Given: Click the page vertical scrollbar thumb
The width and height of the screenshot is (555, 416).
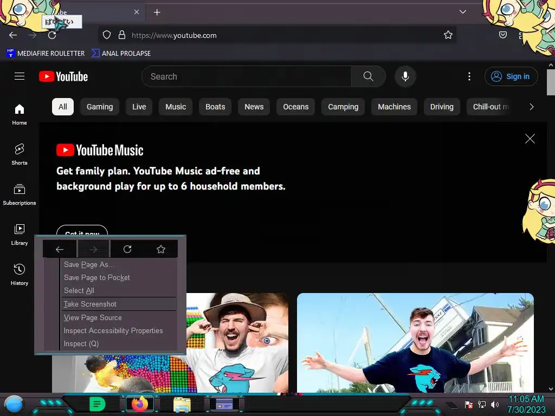Looking at the screenshot, I should click(551, 82).
